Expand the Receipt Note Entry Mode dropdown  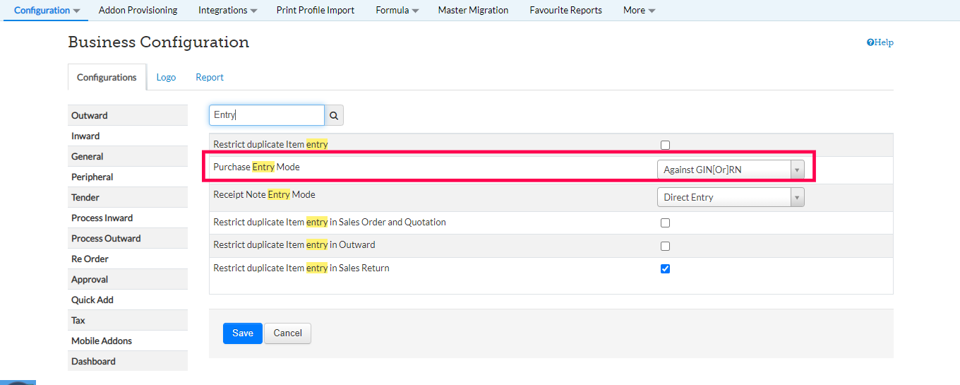click(730, 197)
